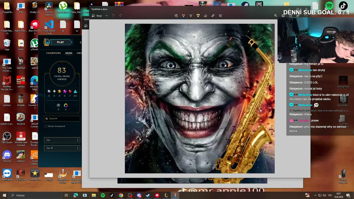Show hidden system tray icons
354x199 pixels.
pyautogui.click(x=315, y=195)
